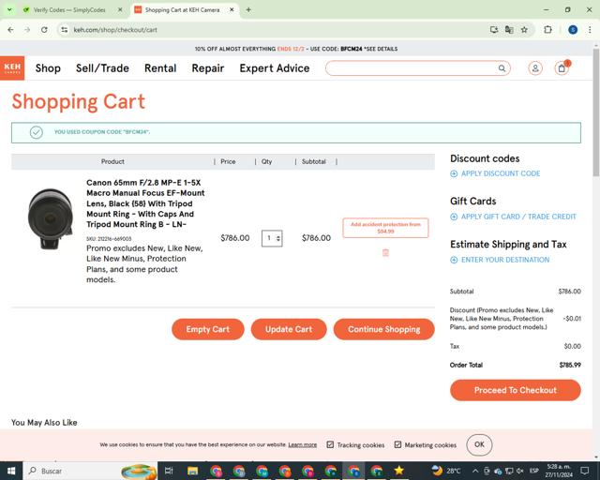Viewport: 600px width, 480px height.
Task: Open the browser extensions puzzle icon
Action: (x=547, y=30)
